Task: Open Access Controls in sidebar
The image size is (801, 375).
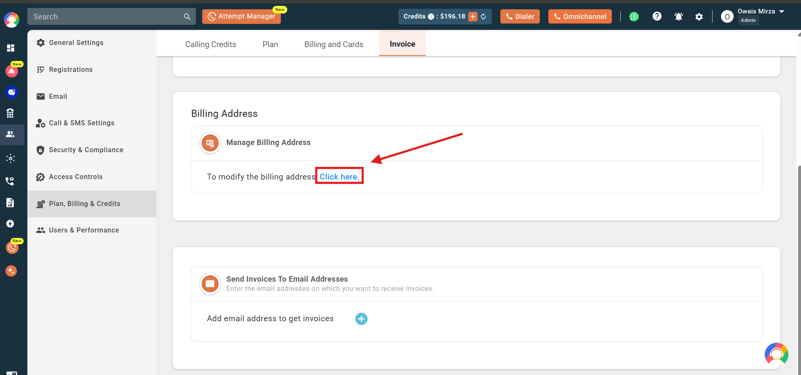Action: 92,177
